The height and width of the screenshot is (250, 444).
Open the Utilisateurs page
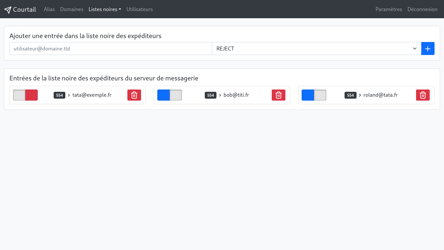[140, 9]
